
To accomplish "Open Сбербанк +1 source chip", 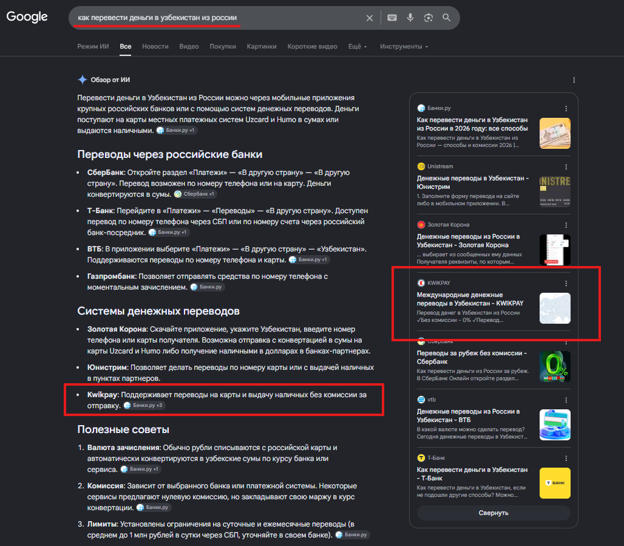I will click(x=195, y=194).
